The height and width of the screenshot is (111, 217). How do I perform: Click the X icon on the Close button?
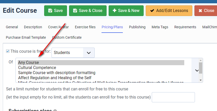tap(201, 11)
